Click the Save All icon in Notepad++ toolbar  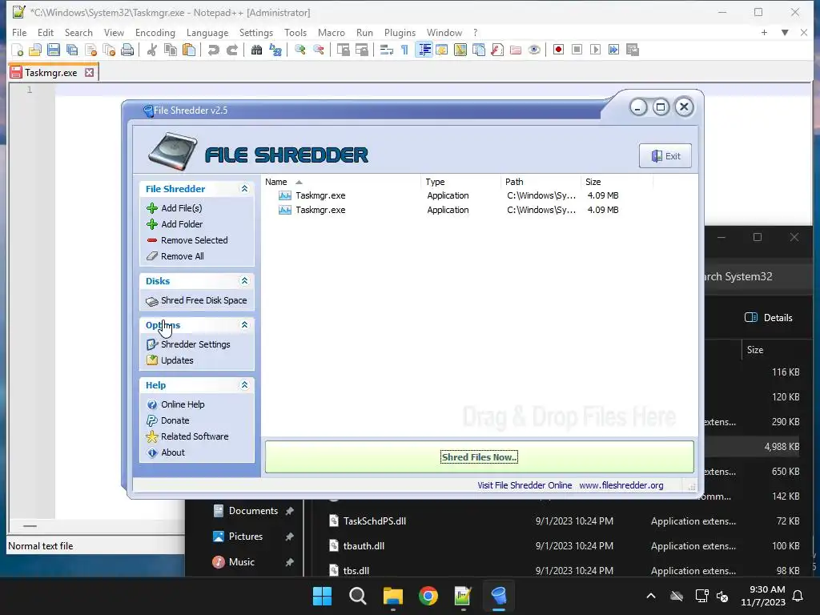tap(72, 50)
